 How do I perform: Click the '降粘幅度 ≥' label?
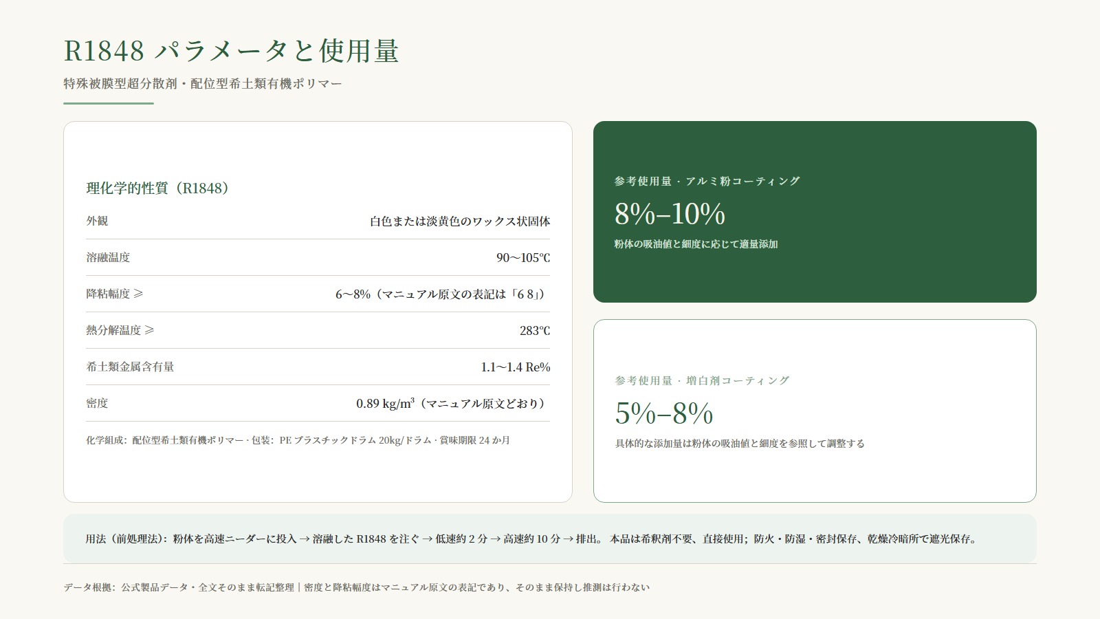click(115, 294)
